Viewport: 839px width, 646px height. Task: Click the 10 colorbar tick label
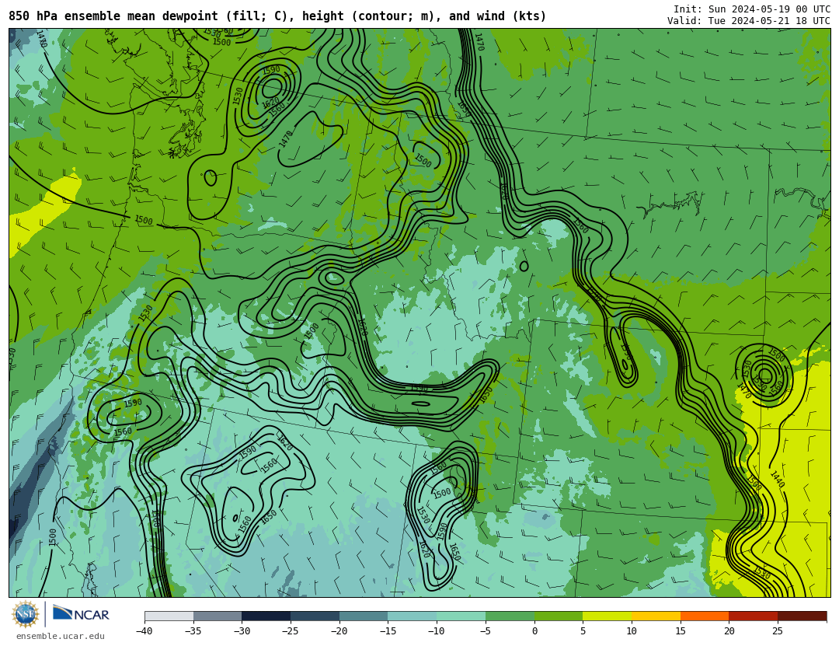[x=632, y=631]
